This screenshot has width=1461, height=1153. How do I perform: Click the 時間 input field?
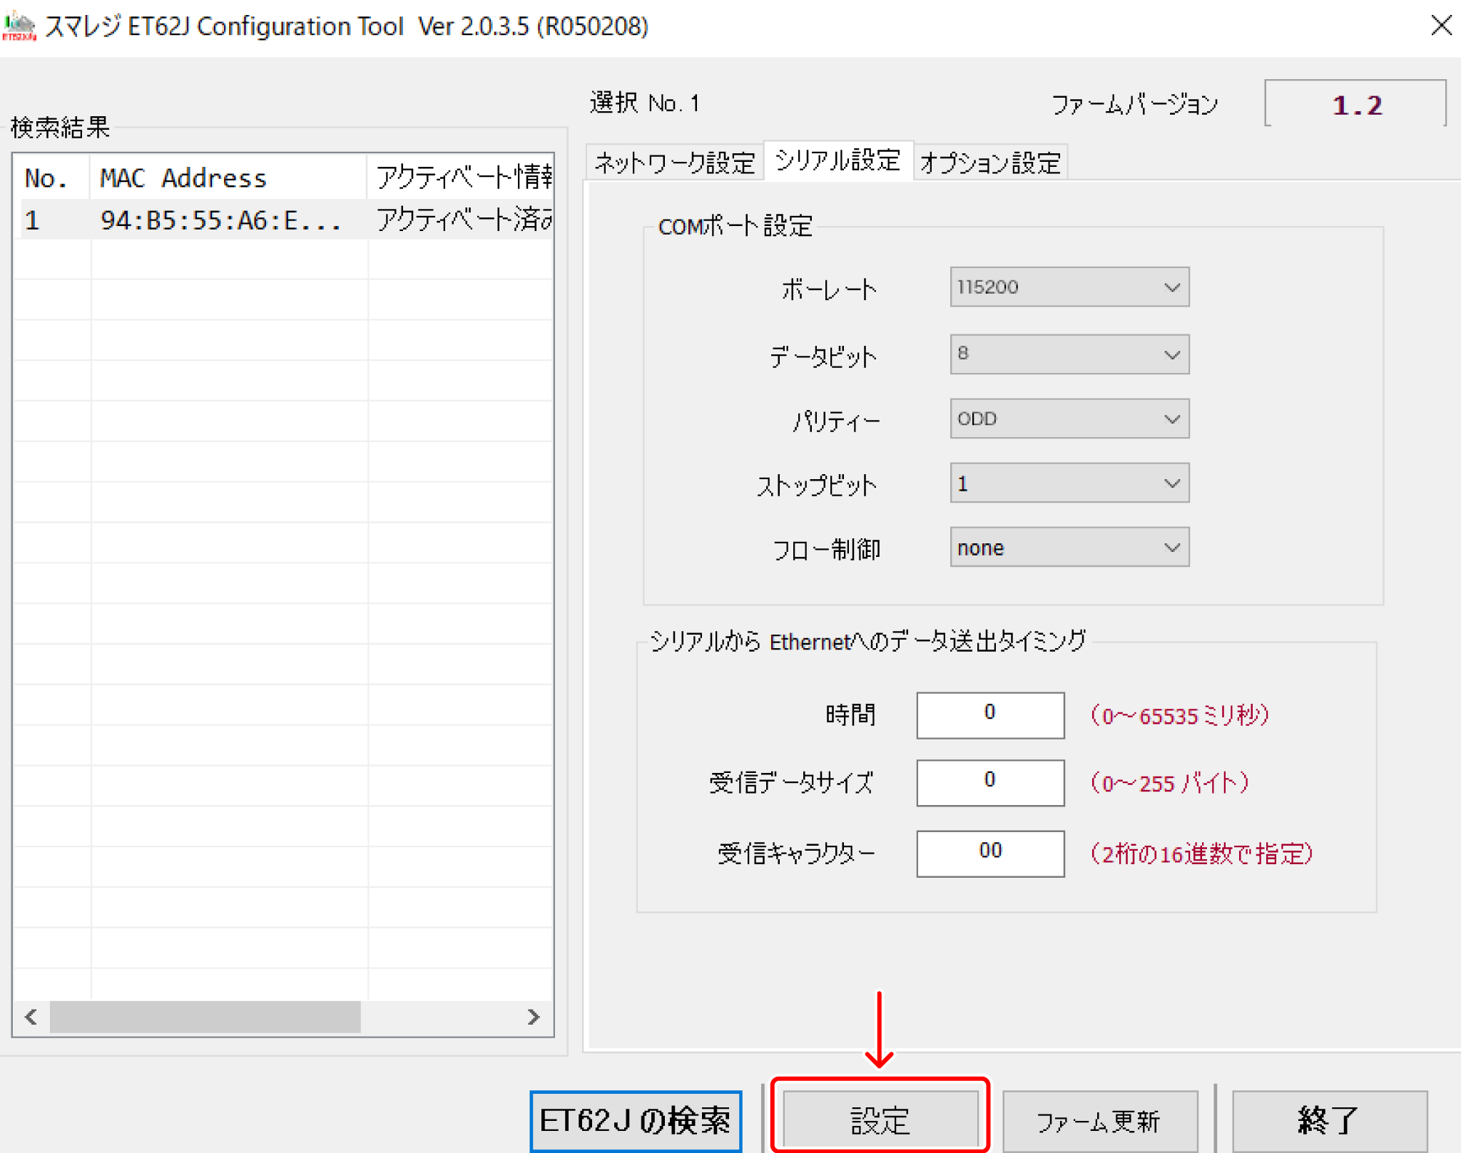(x=990, y=714)
